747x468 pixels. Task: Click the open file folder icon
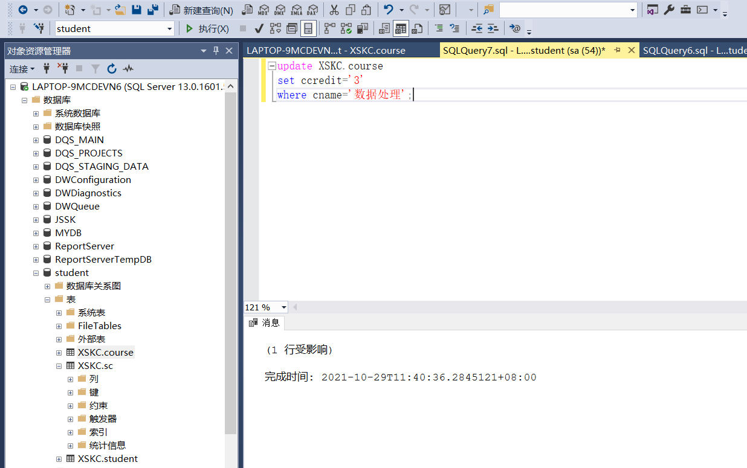pyautogui.click(x=120, y=10)
